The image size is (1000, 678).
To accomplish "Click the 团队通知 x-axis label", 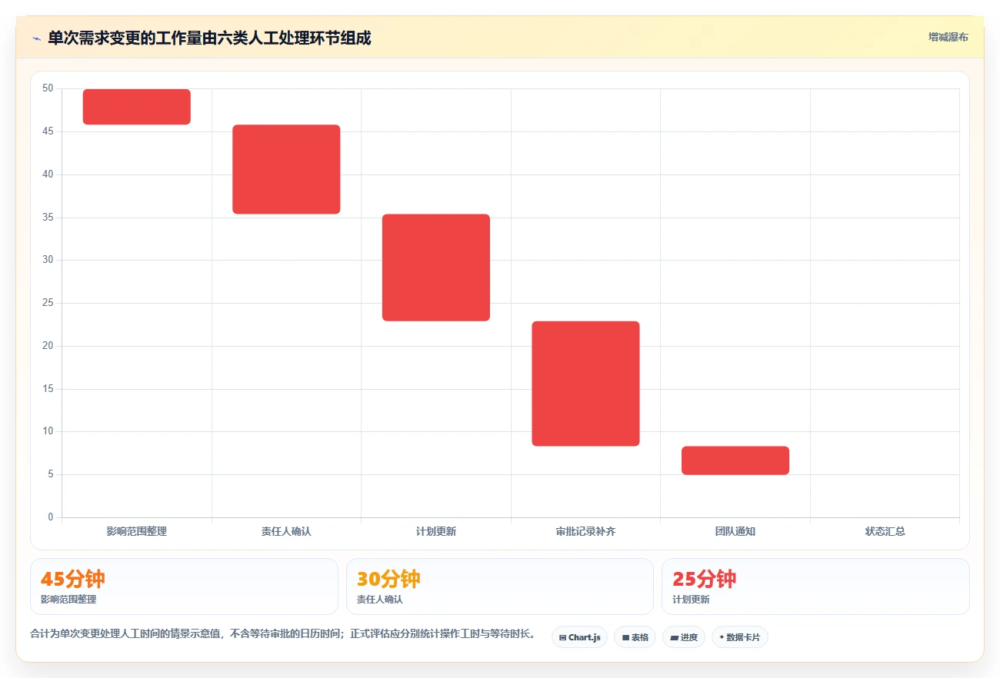I will [x=735, y=531].
